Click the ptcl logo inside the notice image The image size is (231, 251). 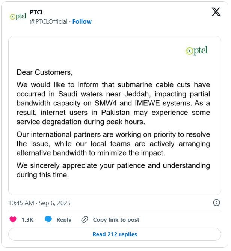pyautogui.click(x=197, y=51)
